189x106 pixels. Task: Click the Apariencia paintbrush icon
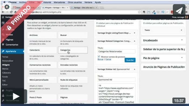3,51
